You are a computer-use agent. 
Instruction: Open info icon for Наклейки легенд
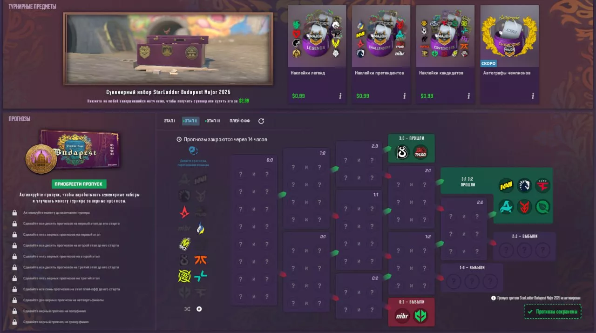(x=340, y=96)
